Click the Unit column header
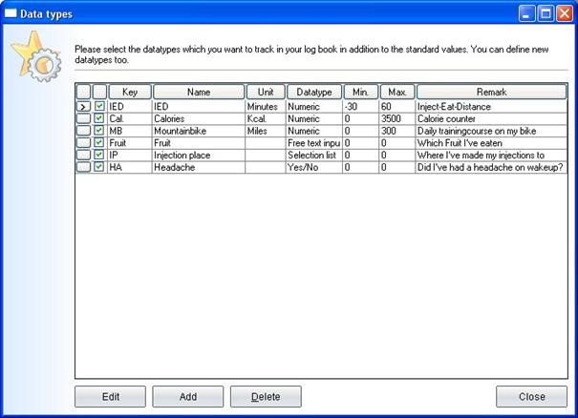Viewport: 578px width, 418px height. click(x=265, y=93)
